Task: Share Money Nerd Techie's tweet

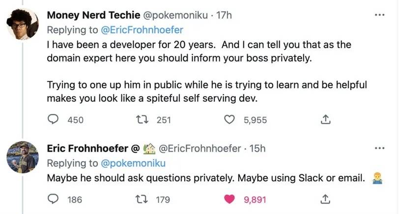Action: tap(324, 119)
